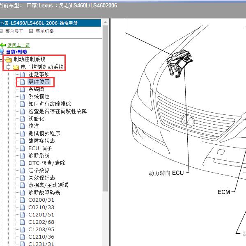Click the page icon beside C0210/33
246x246 pixels.
pos(23,207)
